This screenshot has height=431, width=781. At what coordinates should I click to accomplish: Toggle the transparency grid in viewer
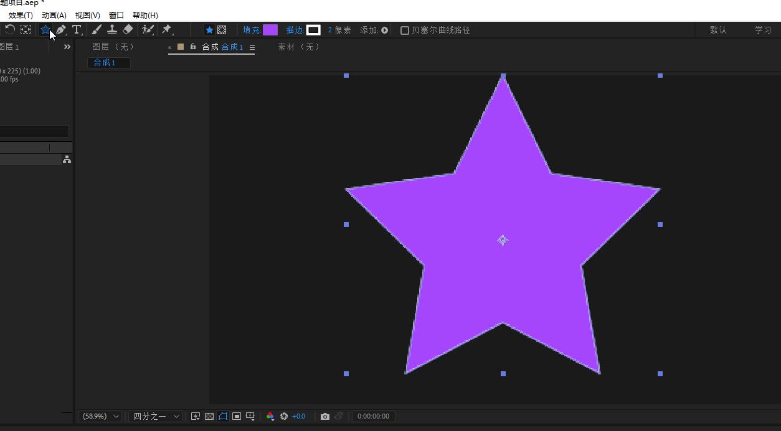pos(209,416)
